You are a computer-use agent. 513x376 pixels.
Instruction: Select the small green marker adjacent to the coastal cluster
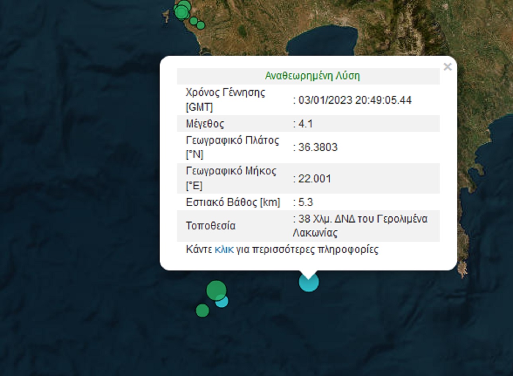[194, 21]
